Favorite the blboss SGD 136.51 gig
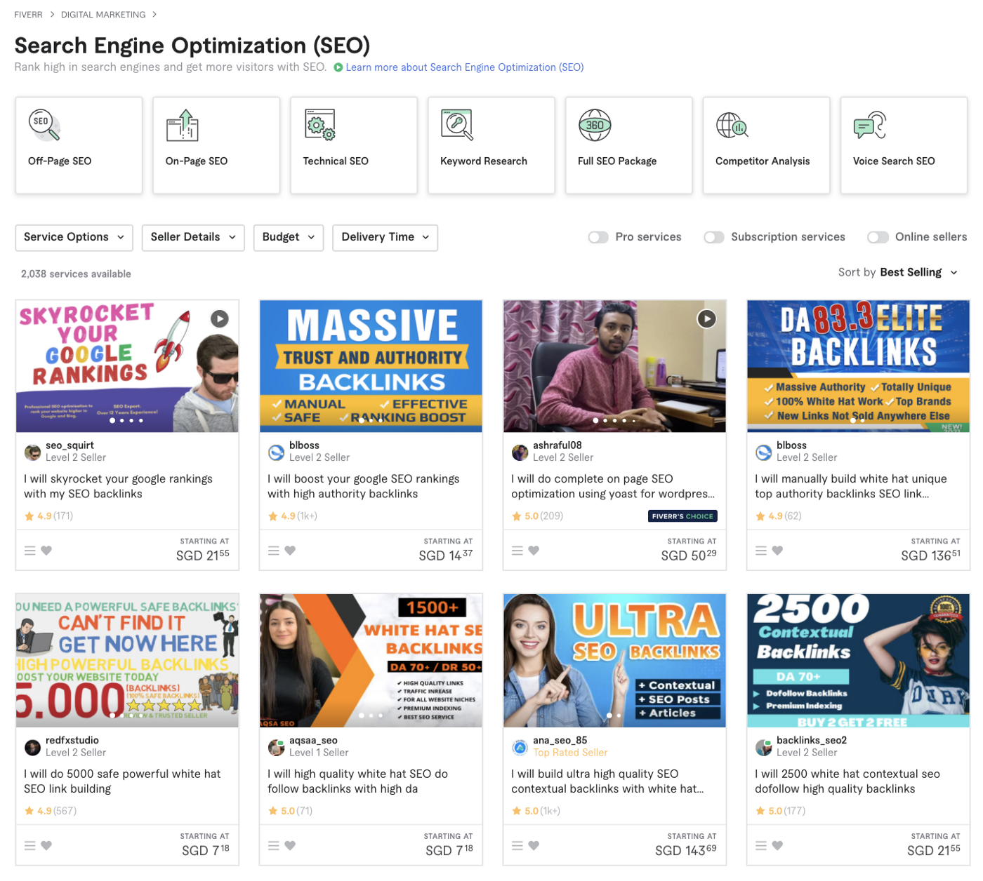 click(x=777, y=551)
